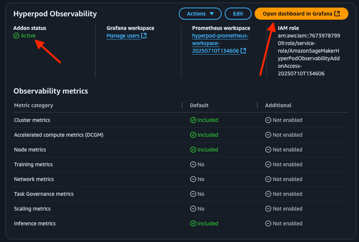Click the Default column header
359x242 pixels.
tap(199, 105)
